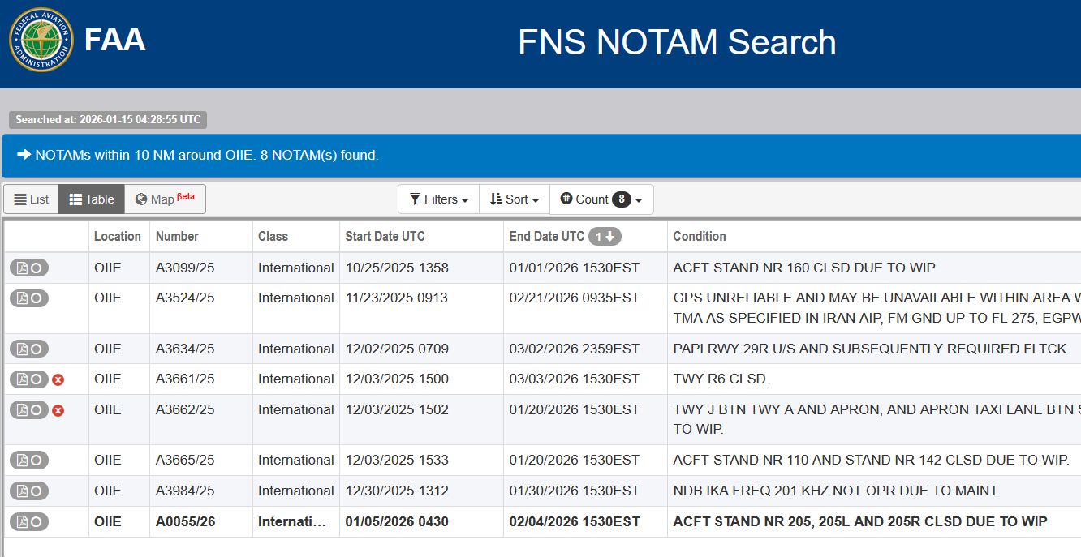Select NOTAM number A3099/25
Screen dimensions: 1081x557
click(x=185, y=268)
